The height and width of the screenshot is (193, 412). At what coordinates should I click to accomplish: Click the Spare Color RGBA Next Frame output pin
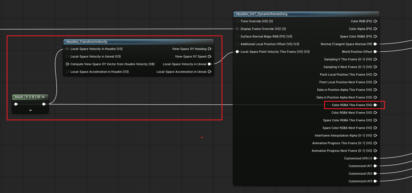tap(375, 128)
